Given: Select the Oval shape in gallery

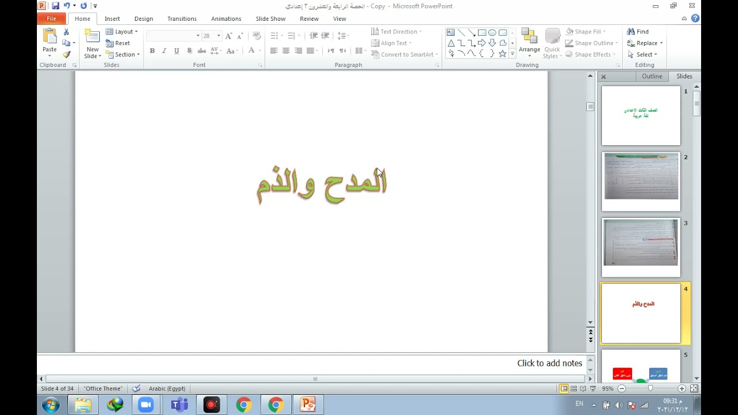Looking at the screenshot, I should (492, 32).
